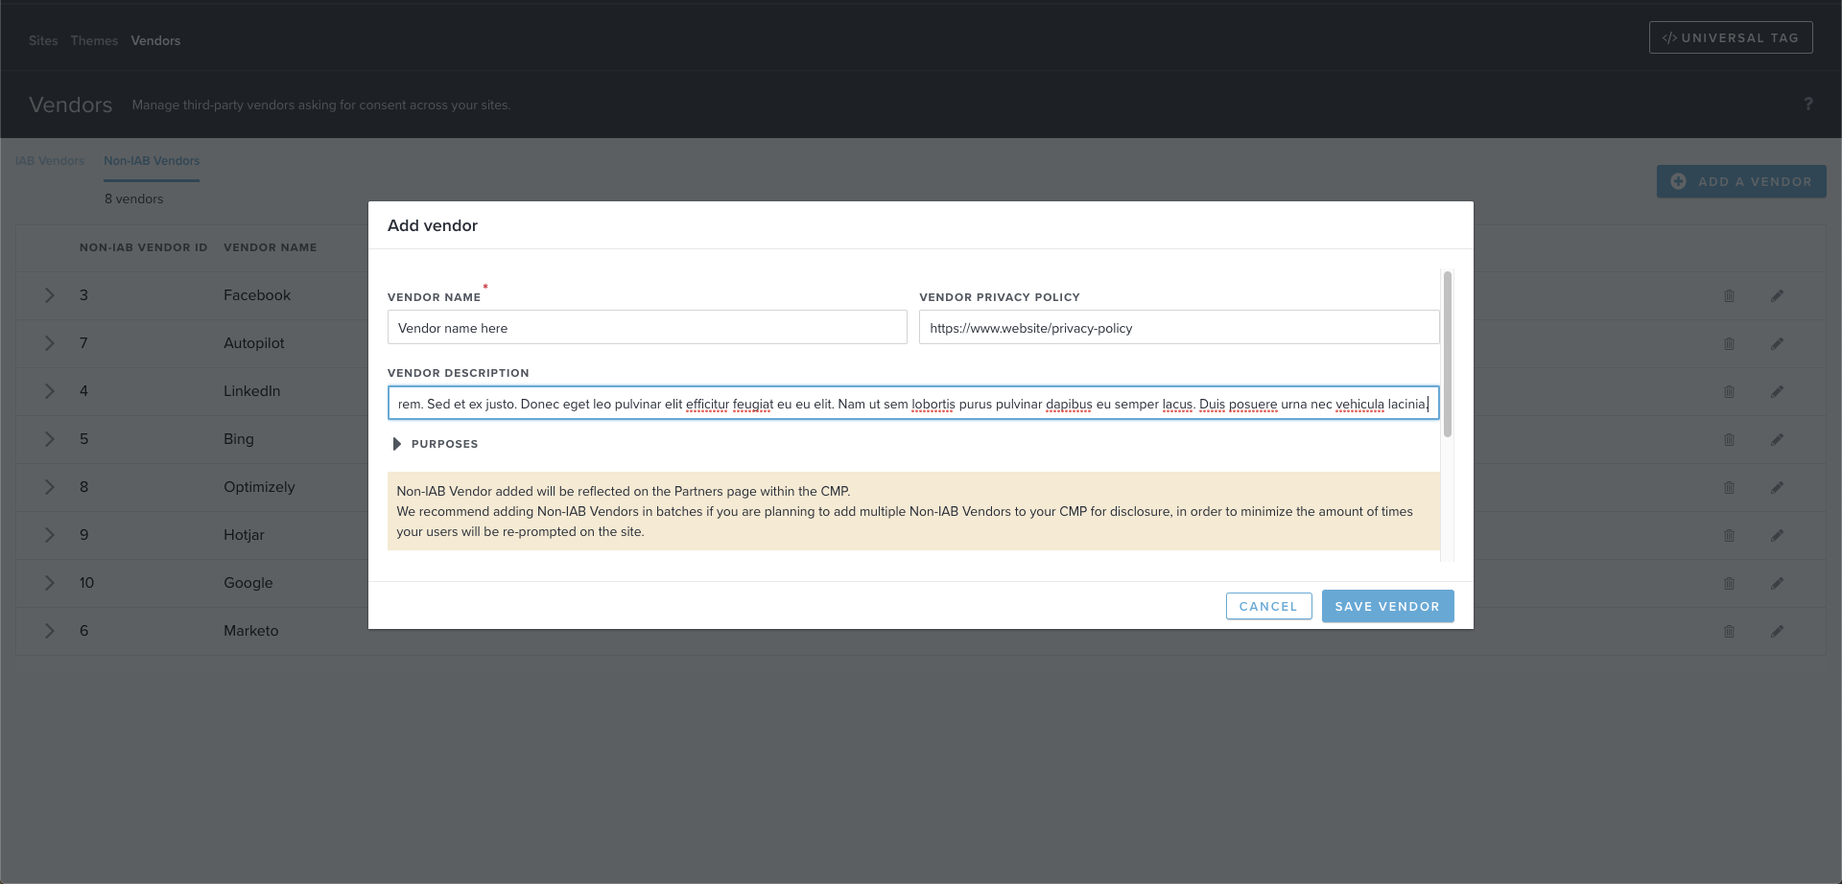Click the pencil icon for Google vendor
Screen dimensions: 1842x884
coord(1777,584)
